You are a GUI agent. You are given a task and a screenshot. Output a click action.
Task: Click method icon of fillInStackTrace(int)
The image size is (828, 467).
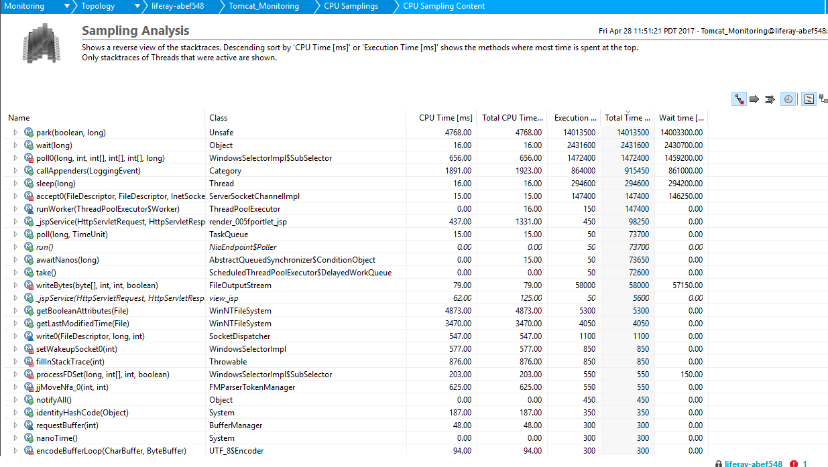pyautogui.click(x=29, y=362)
